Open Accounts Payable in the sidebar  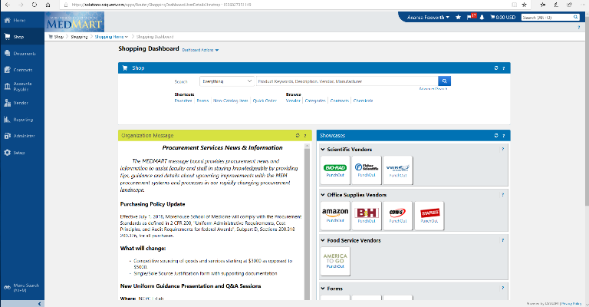point(18,87)
